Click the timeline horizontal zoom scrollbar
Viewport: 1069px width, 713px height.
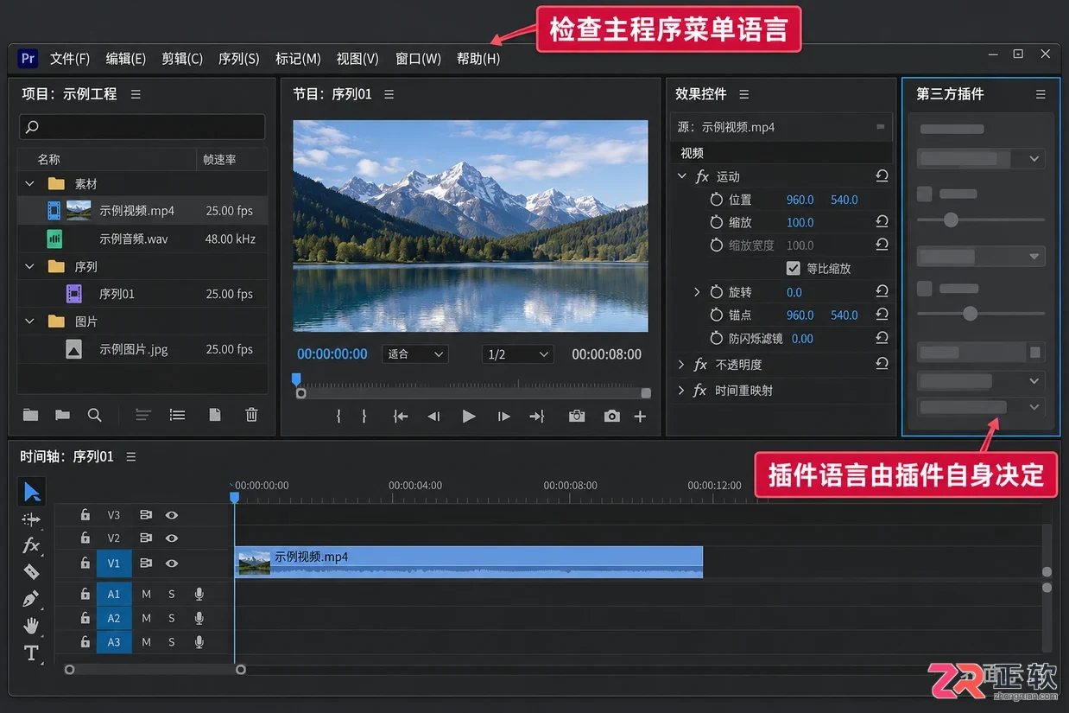[x=155, y=669]
